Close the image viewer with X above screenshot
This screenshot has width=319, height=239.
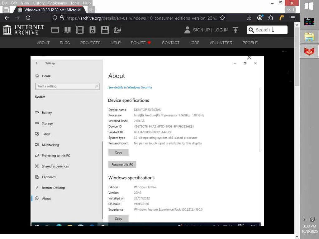pyautogui.click(x=249, y=58)
